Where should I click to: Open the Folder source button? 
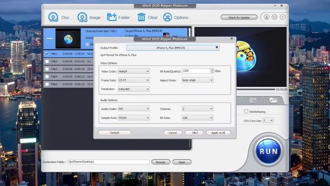(x=119, y=17)
